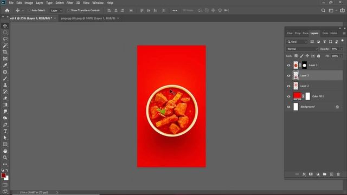Toggle Lock all padlock in Lock row

point(318,56)
